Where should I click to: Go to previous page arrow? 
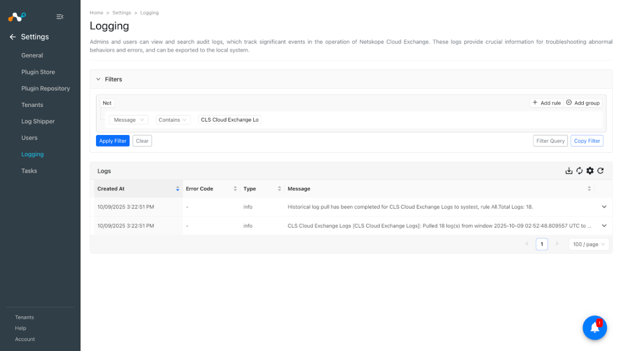click(527, 244)
